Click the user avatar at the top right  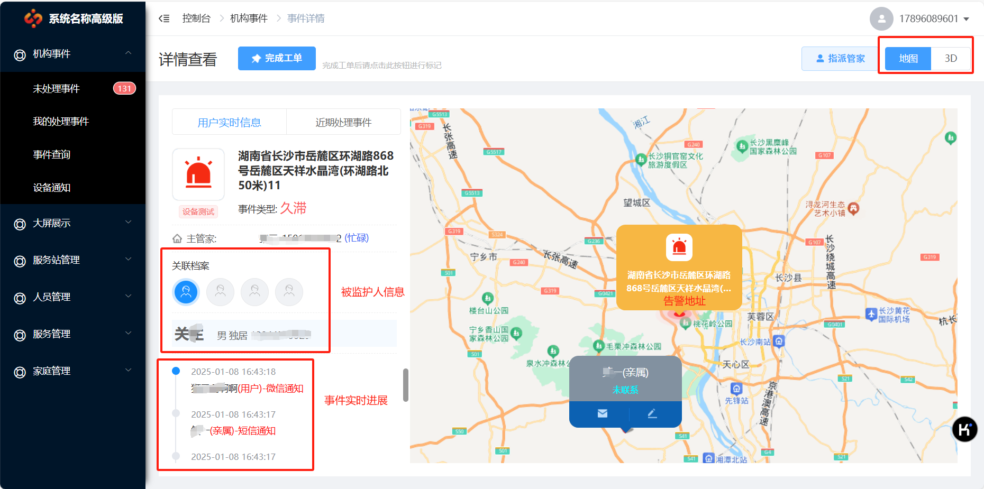click(881, 19)
